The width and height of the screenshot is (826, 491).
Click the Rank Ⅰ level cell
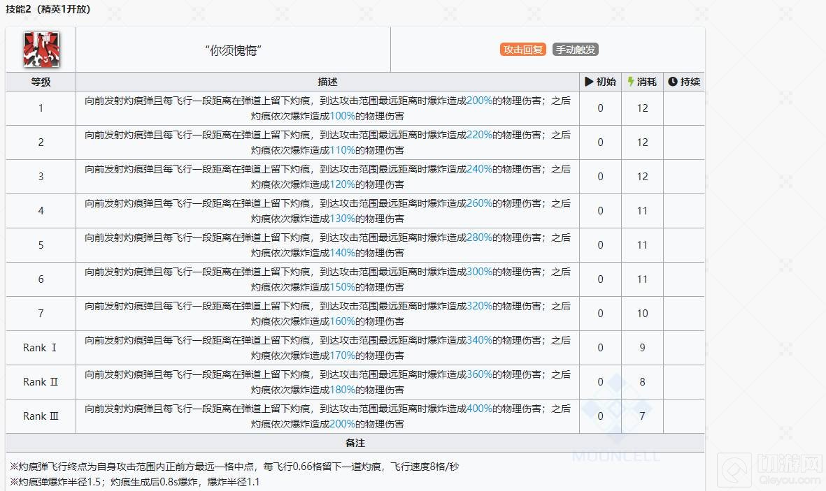click(x=41, y=348)
